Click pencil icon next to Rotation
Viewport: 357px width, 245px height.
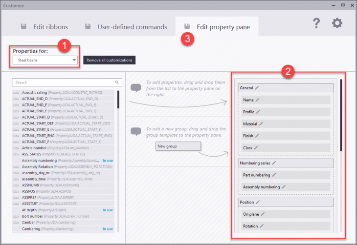pos(262,226)
